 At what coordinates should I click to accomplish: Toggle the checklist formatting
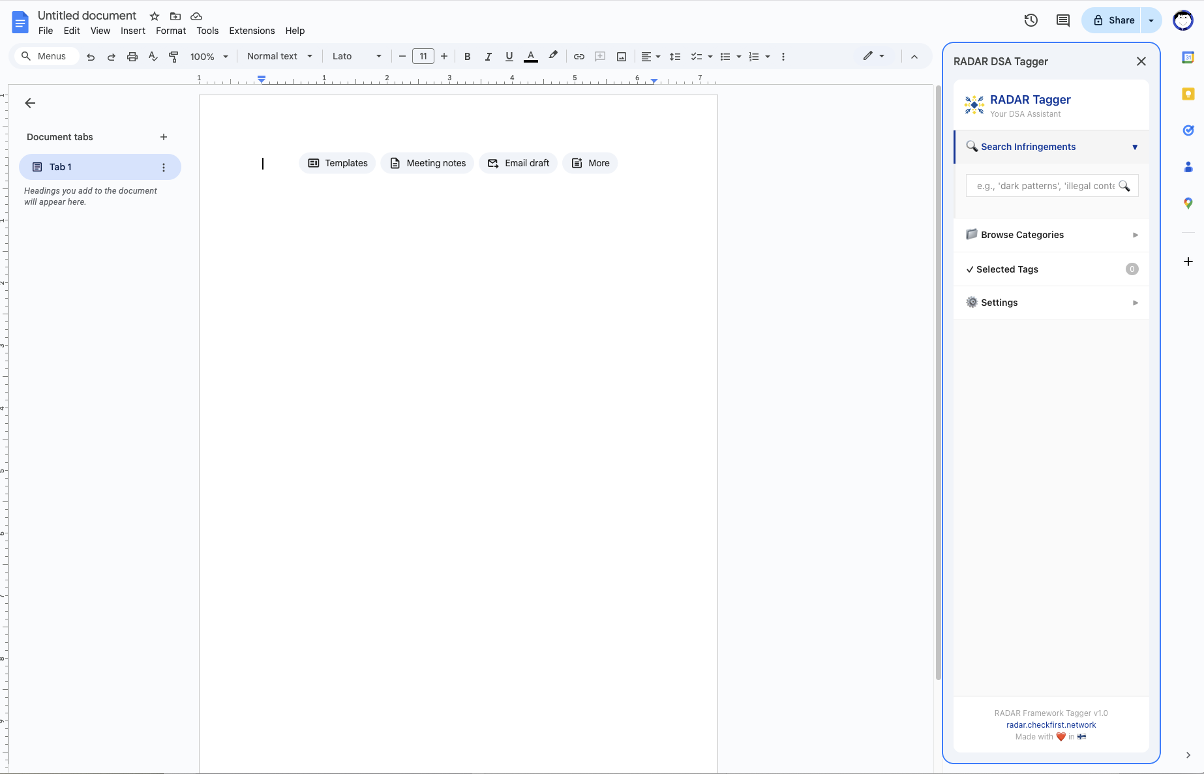pos(697,57)
